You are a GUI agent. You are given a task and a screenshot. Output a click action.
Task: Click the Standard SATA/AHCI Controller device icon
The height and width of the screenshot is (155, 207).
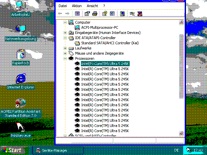77,43
